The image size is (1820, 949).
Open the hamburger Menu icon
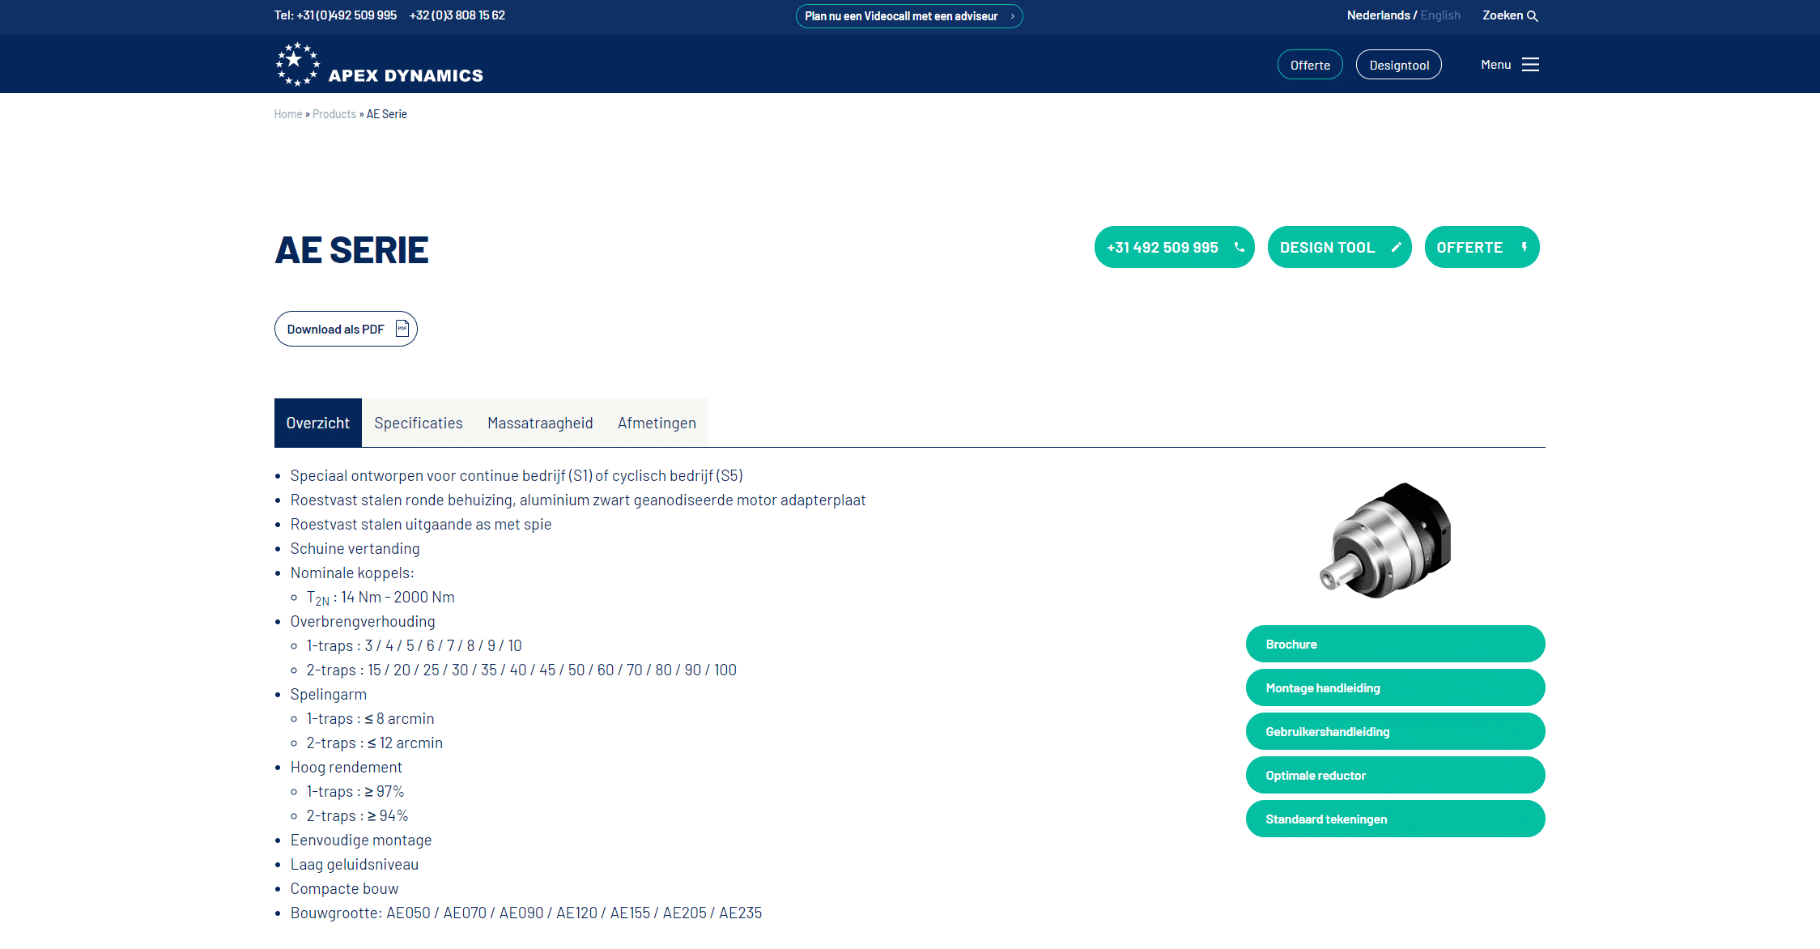coord(1530,65)
